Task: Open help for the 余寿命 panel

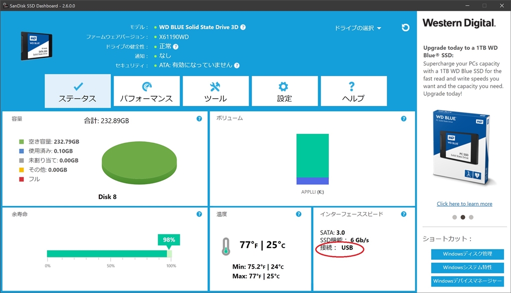Action: pos(199,214)
